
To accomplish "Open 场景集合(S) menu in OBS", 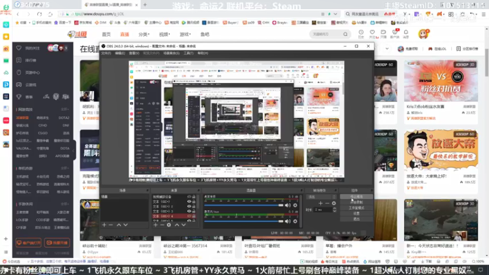I will tap(171, 53).
